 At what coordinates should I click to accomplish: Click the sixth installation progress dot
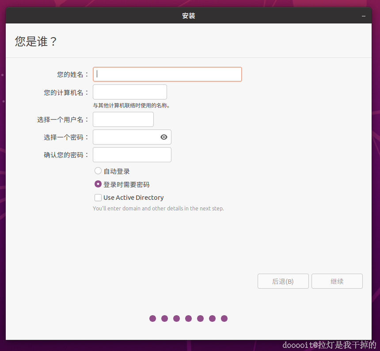(212, 318)
